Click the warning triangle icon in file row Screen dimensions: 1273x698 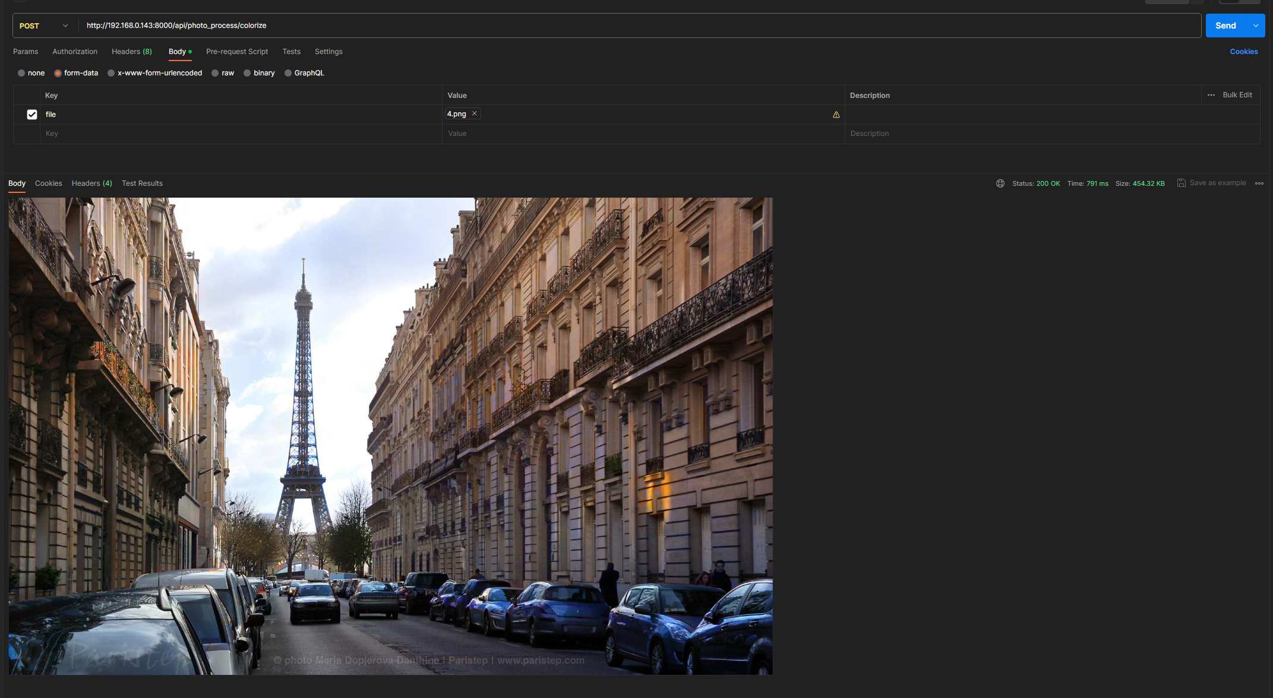coord(836,115)
